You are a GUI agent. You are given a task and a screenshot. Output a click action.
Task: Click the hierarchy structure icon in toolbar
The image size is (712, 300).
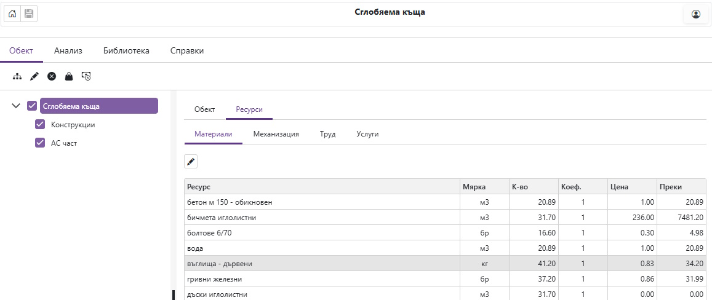17,76
